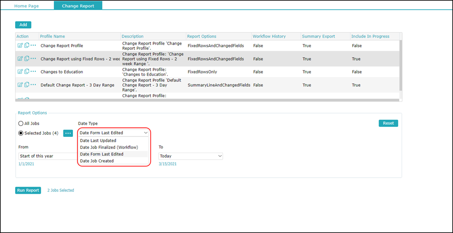
Task: Click the 'SummaryLineAndChangedFields' cell
Action: pos(219,85)
